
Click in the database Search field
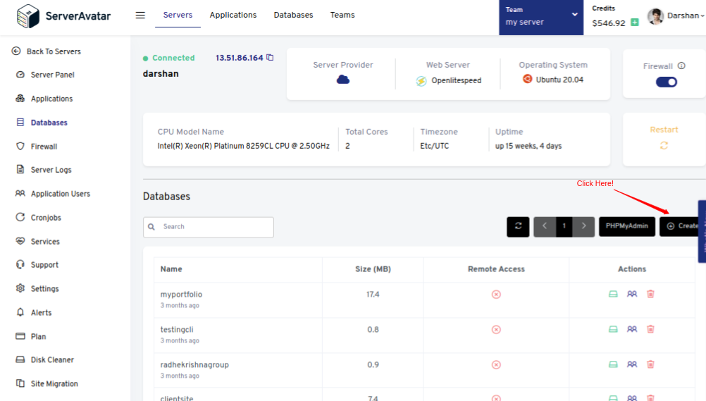[209, 227]
